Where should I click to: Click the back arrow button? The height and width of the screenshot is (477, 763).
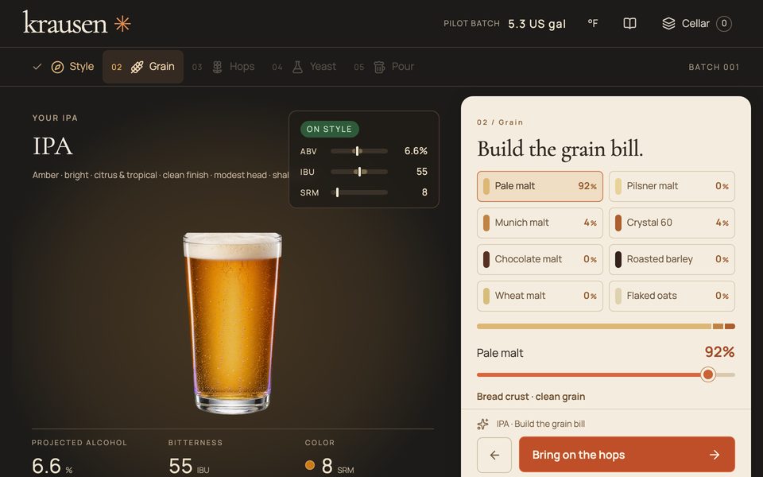coord(494,455)
